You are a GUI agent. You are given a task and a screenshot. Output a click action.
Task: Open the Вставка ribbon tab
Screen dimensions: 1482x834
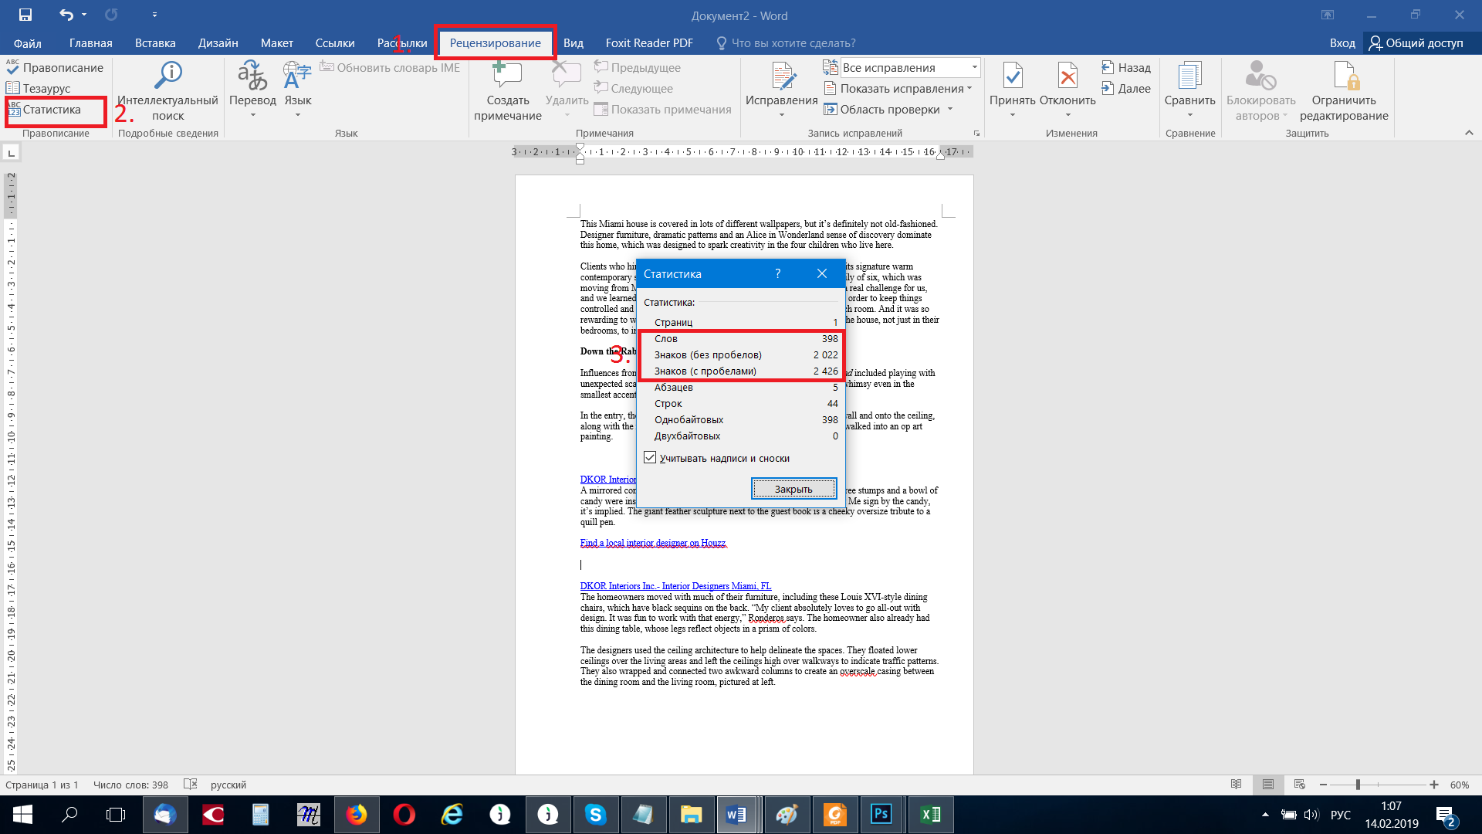point(155,43)
